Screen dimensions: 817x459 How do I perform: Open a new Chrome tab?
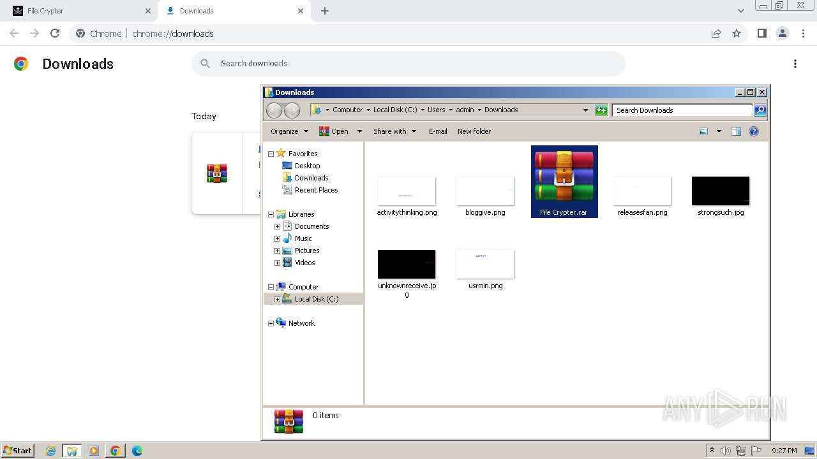[x=325, y=11]
